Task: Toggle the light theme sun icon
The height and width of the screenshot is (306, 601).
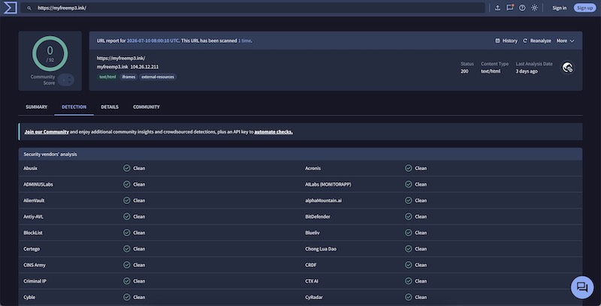Action: [x=534, y=8]
